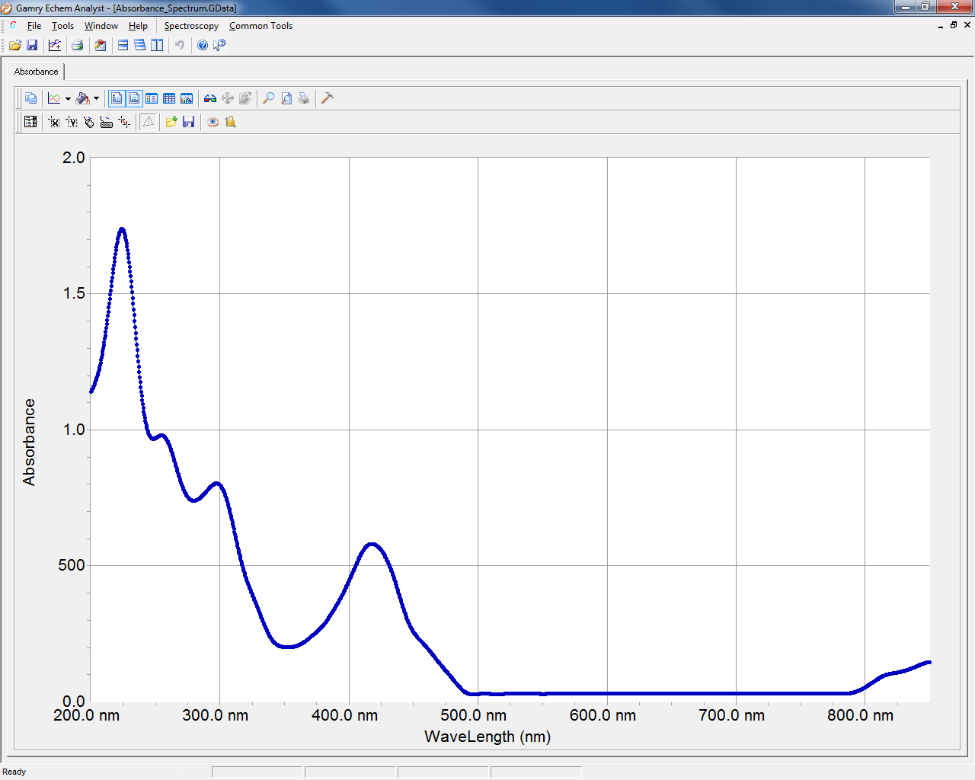Click the padlock icon
Viewport: 975px width, 780px height.
tap(230, 122)
